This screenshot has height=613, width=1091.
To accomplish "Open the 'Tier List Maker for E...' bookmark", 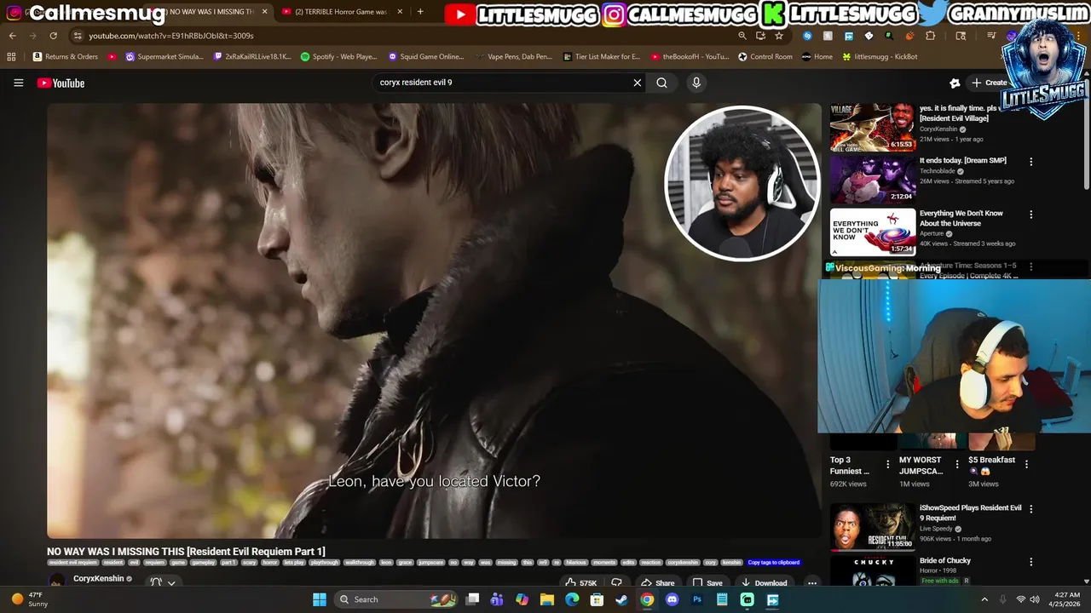I will coord(602,57).
